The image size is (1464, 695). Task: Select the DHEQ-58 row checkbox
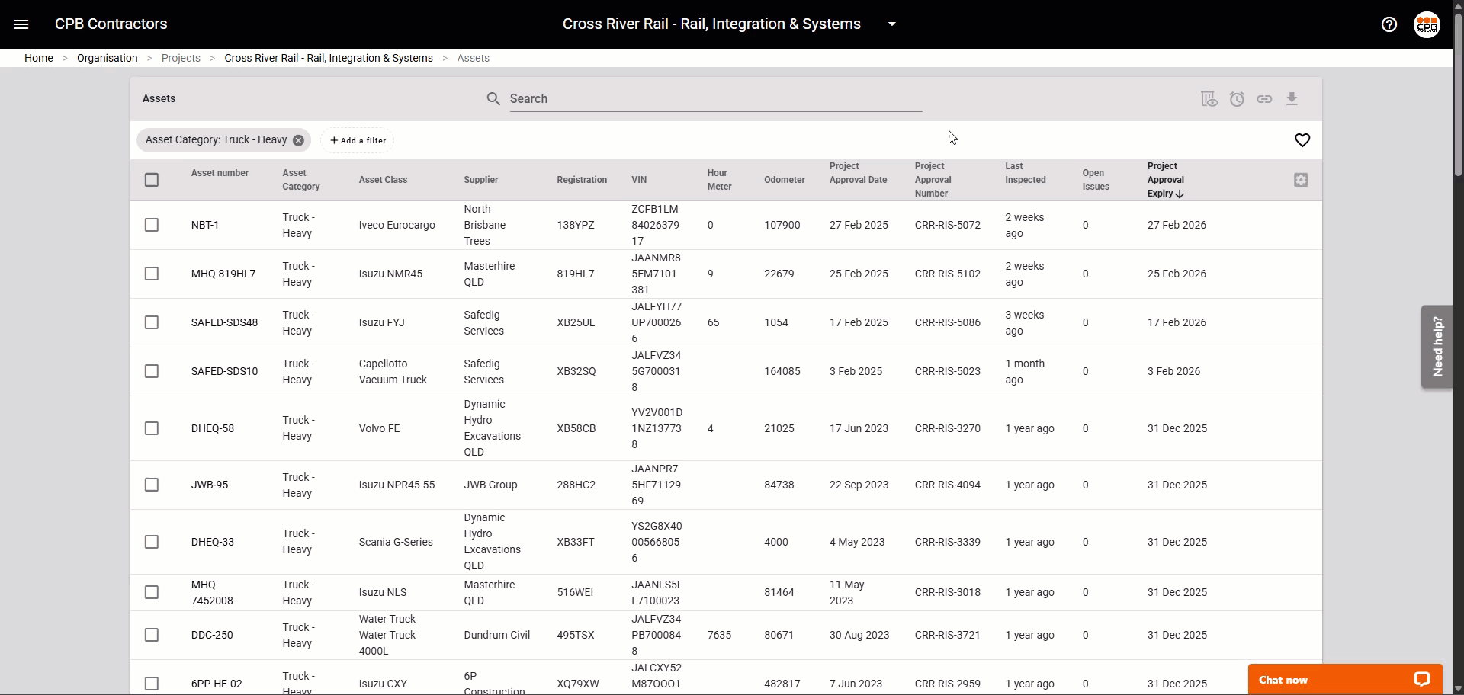(152, 428)
